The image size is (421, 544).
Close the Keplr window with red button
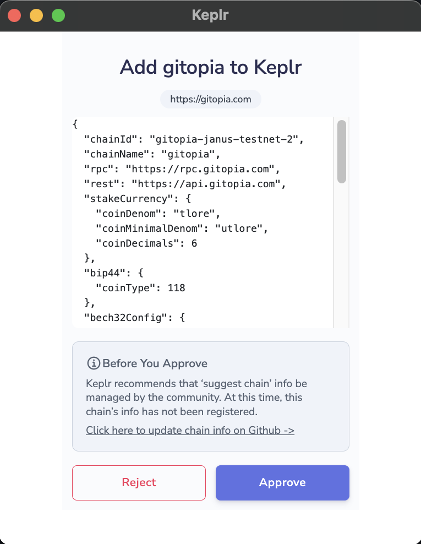[14, 15]
